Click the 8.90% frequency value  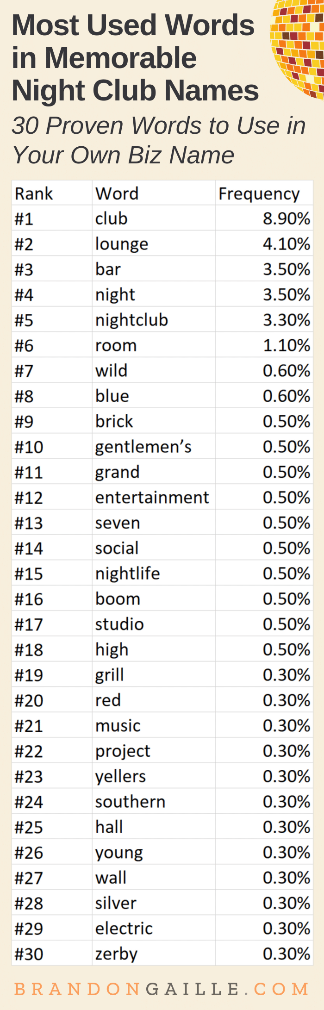point(286,219)
